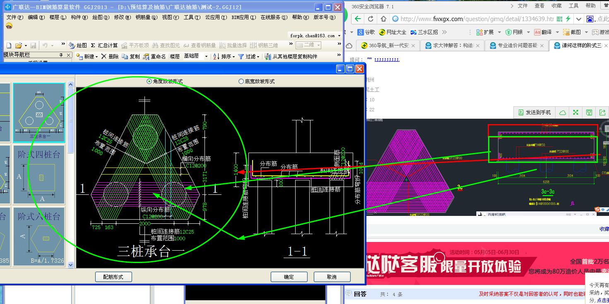
Task: Go back in the 360 browser
Action: click(x=358, y=19)
